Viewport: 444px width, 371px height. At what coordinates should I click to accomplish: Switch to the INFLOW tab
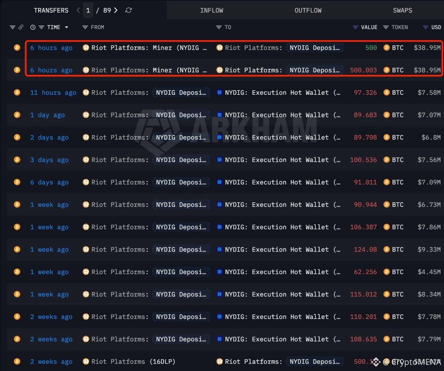click(212, 10)
